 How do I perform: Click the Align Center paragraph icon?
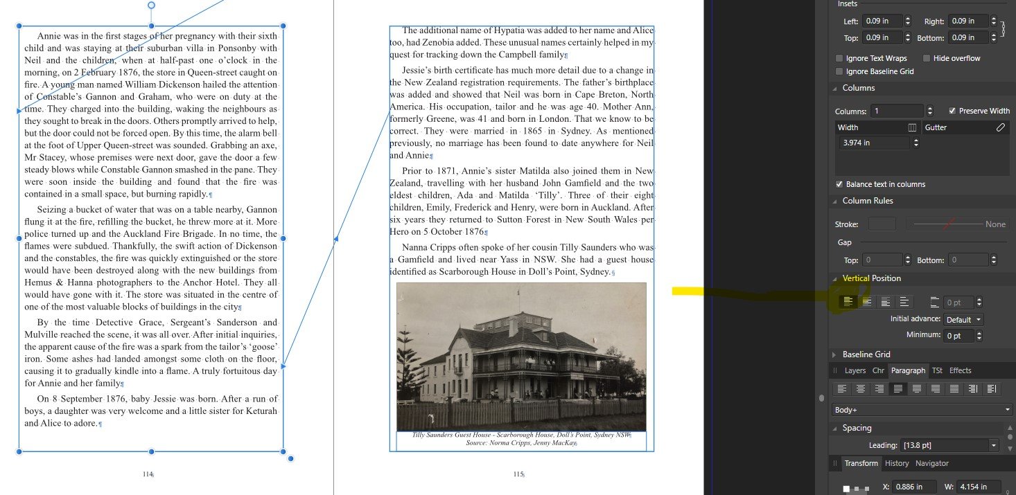tap(860, 389)
